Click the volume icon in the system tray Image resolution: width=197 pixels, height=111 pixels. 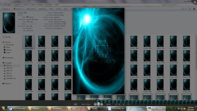point(179,109)
